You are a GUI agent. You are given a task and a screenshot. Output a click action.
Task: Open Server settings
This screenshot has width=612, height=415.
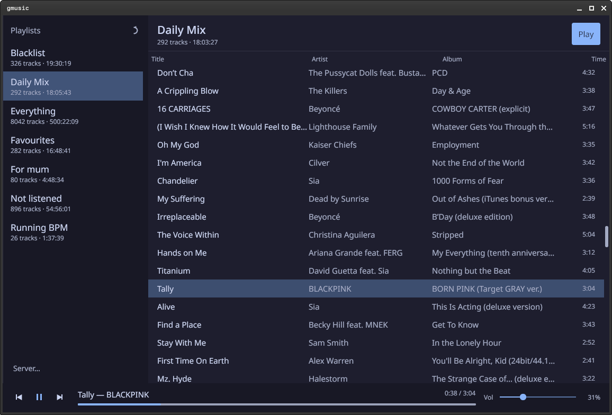26,368
